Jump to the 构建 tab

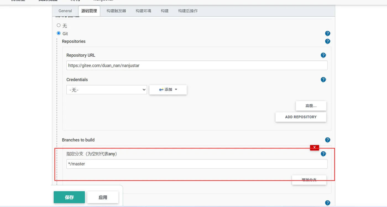(x=165, y=11)
